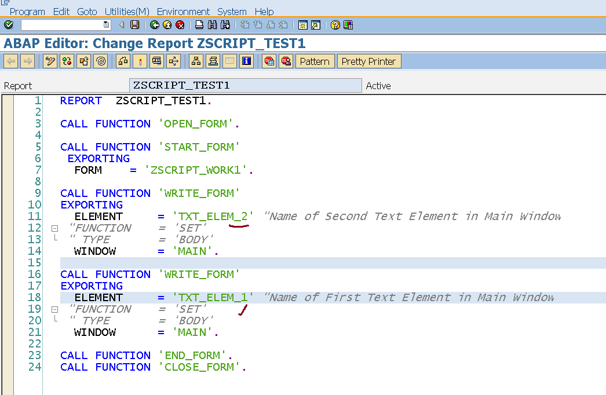The width and height of the screenshot is (606, 395).
Task: Open the Utilities(M) menu
Action: [127, 12]
